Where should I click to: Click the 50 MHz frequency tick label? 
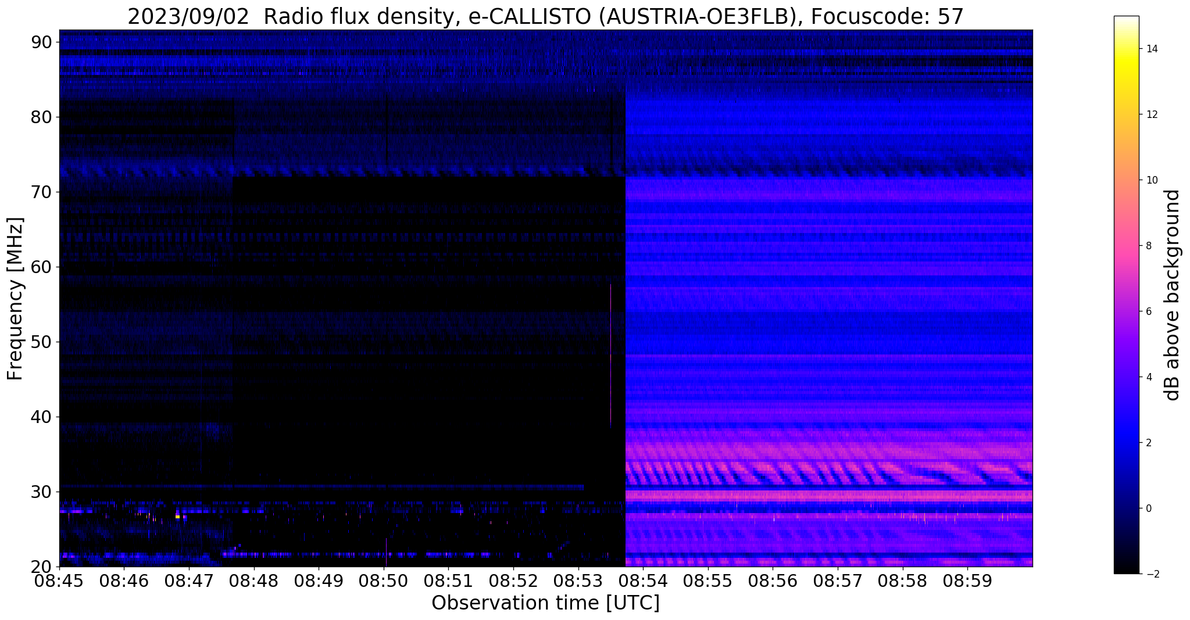coord(42,342)
